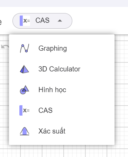Viewport: 128px width, 157px height.
Task: Click the grid canvas below the dropdown menu
Action: pyautogui.click(x=64, y=151)
